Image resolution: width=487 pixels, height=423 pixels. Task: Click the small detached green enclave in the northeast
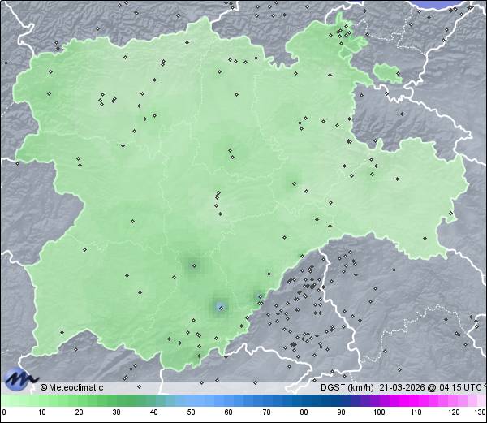pos(387,74)
